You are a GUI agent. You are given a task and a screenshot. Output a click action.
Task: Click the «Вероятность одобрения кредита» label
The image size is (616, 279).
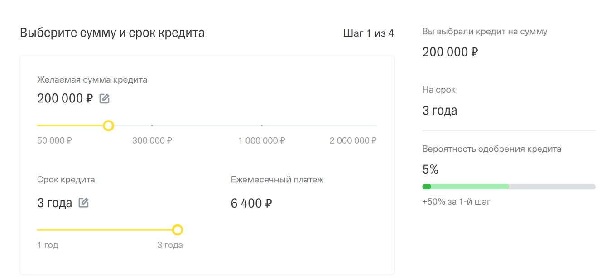pos(492,149)
